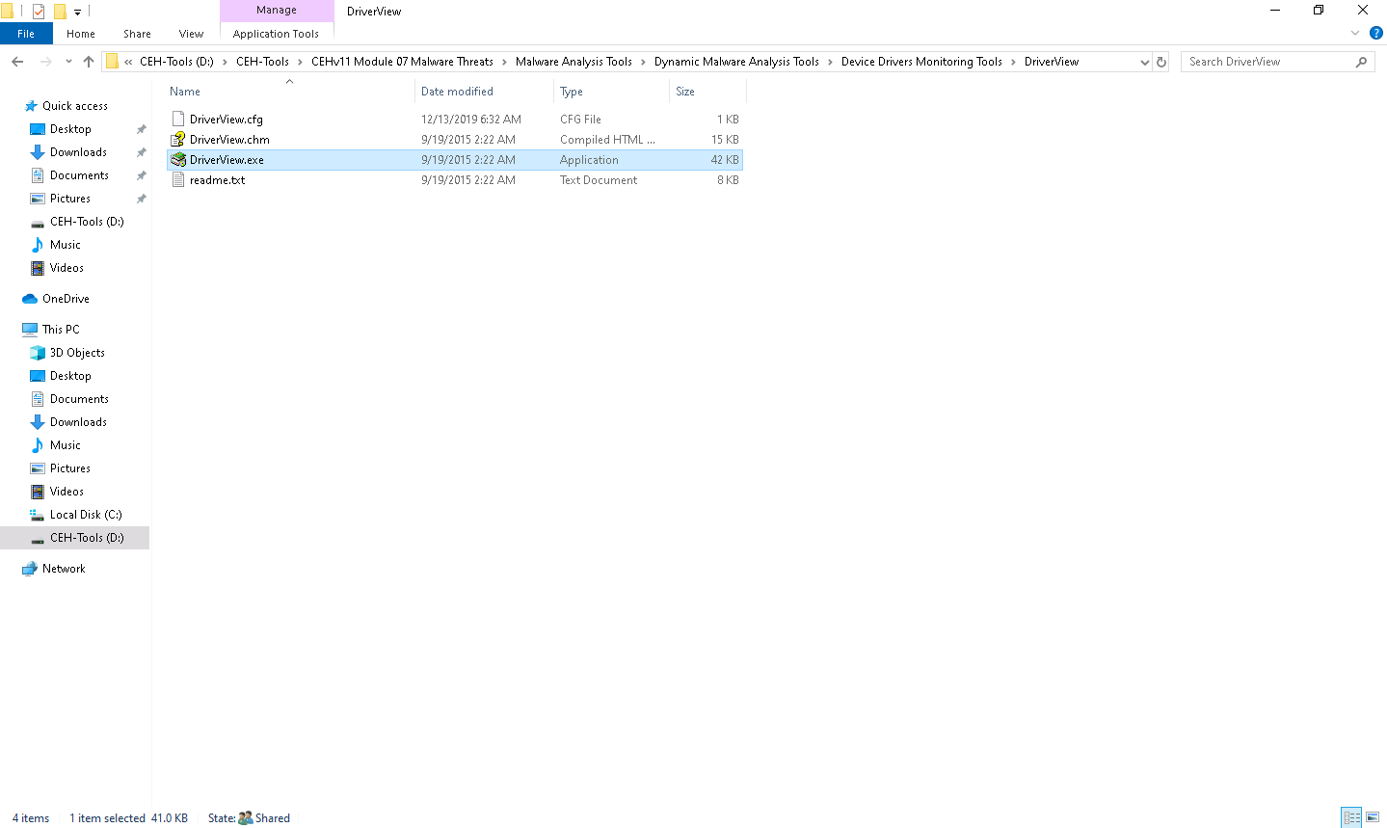Image resolution: width=1387 pixels, height=828 pixels.
Task: Open Customize Quick Access Toolbar dropdown
Action: point(77,13)
